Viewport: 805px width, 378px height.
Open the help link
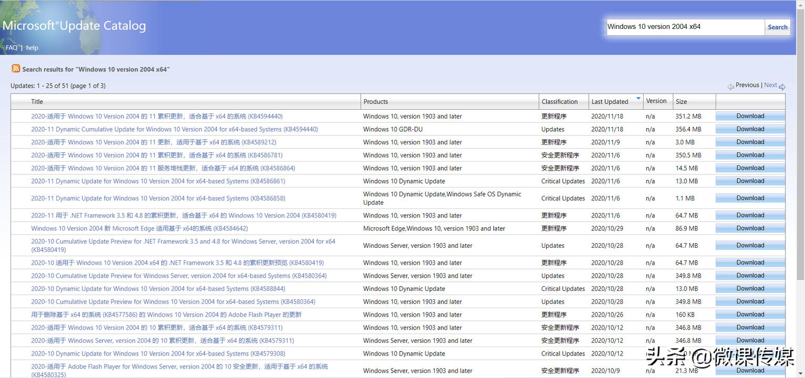pyautogui.click(x=32, y=48)
